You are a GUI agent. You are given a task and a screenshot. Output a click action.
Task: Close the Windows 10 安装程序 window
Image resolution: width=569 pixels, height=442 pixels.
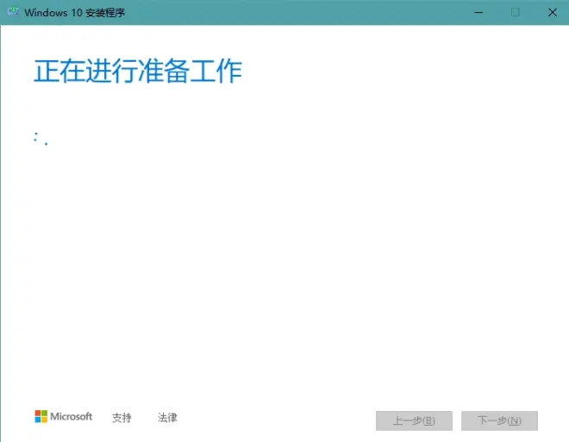click(553, 12)
